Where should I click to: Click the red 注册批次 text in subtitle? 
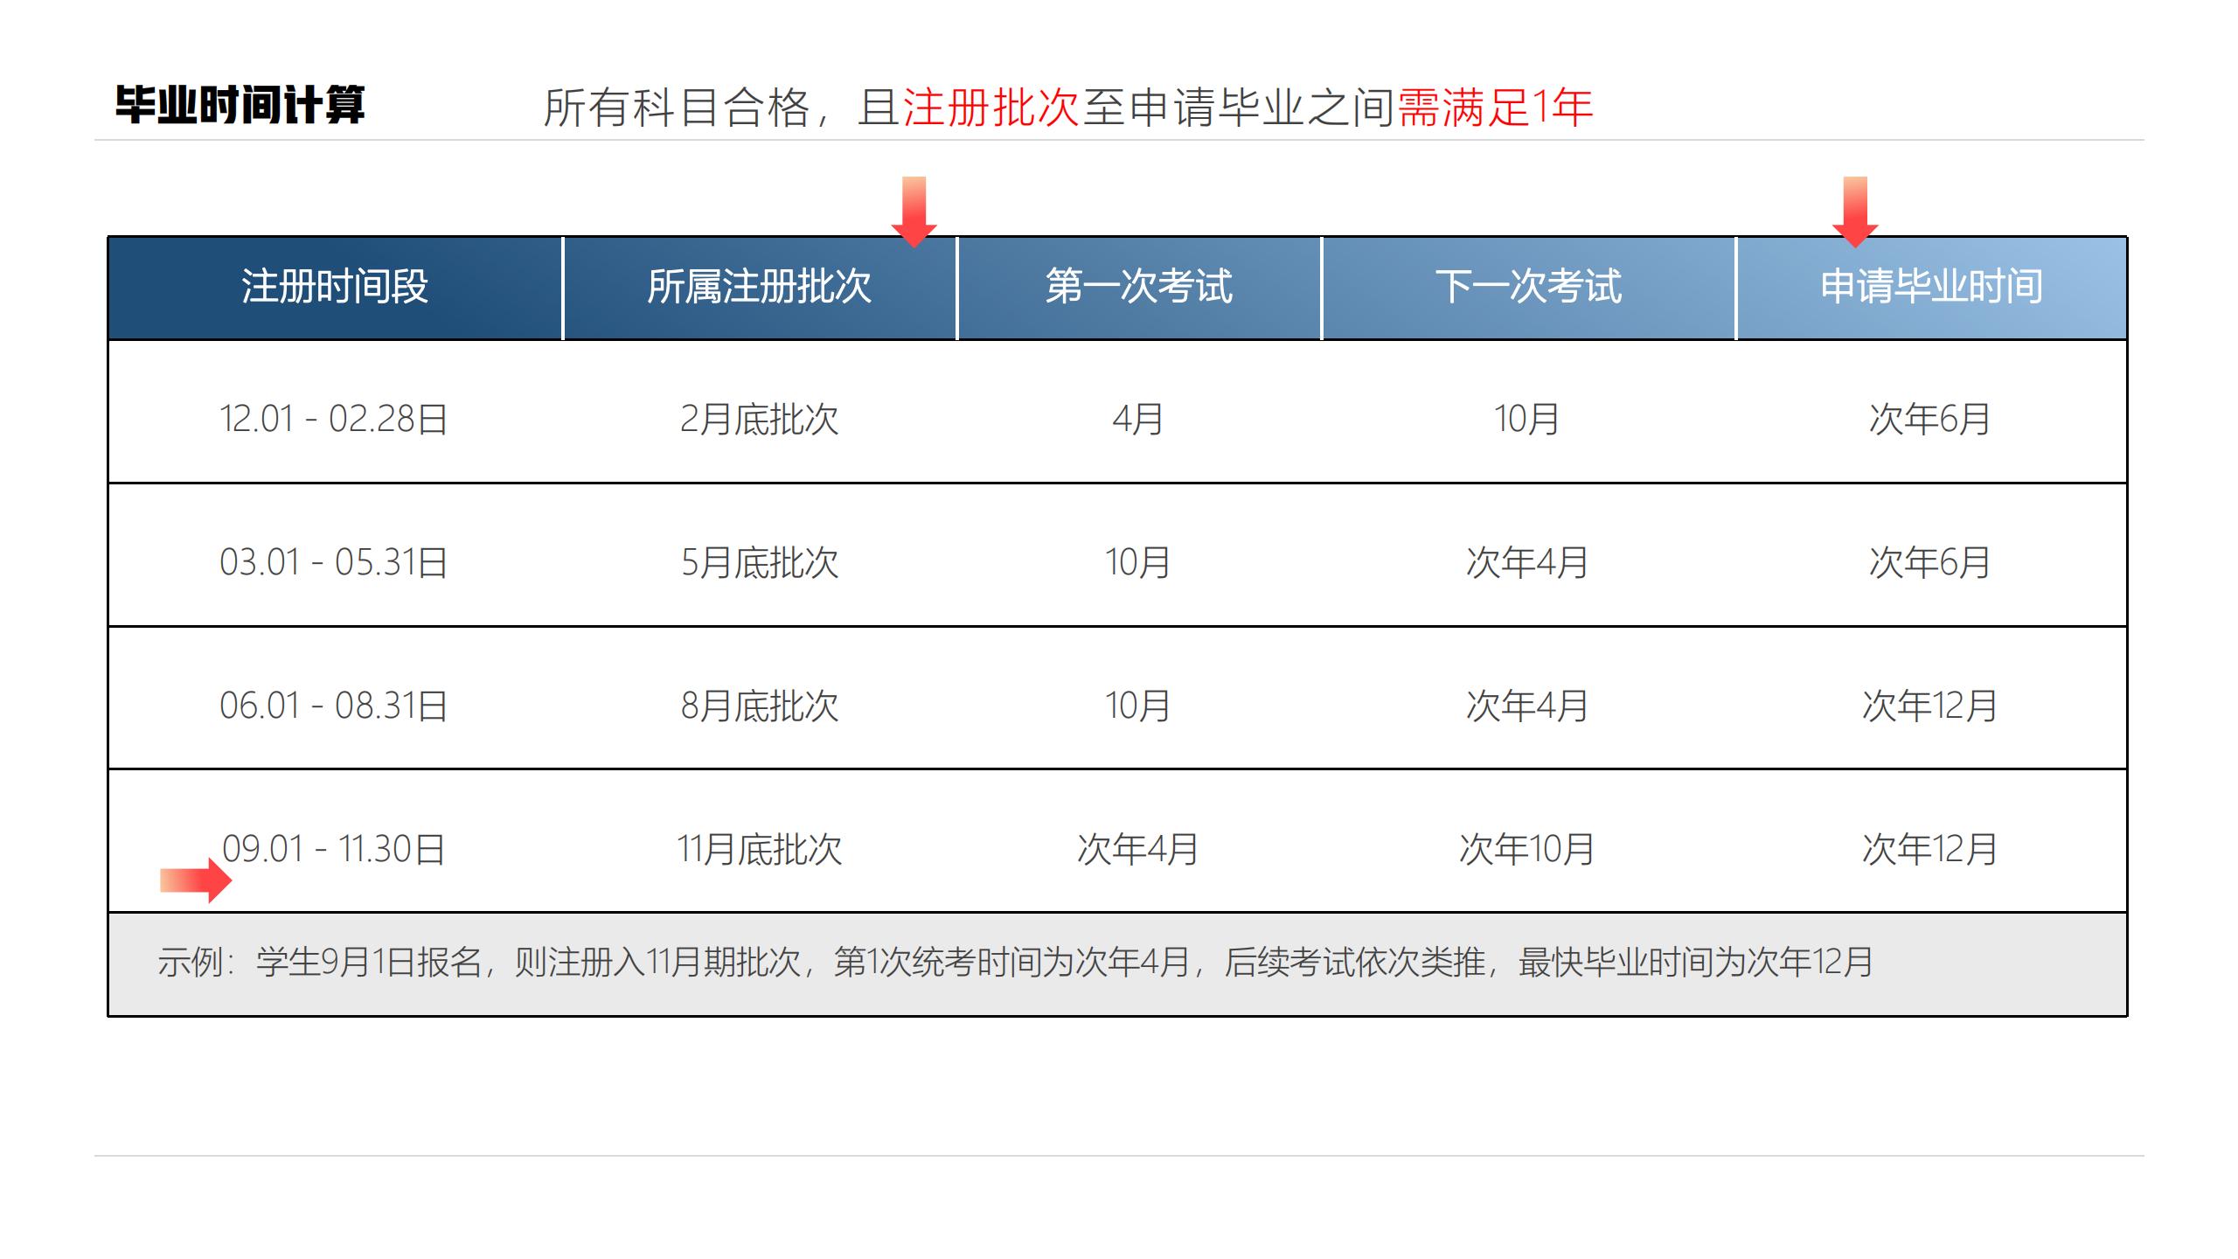[990, 108]
